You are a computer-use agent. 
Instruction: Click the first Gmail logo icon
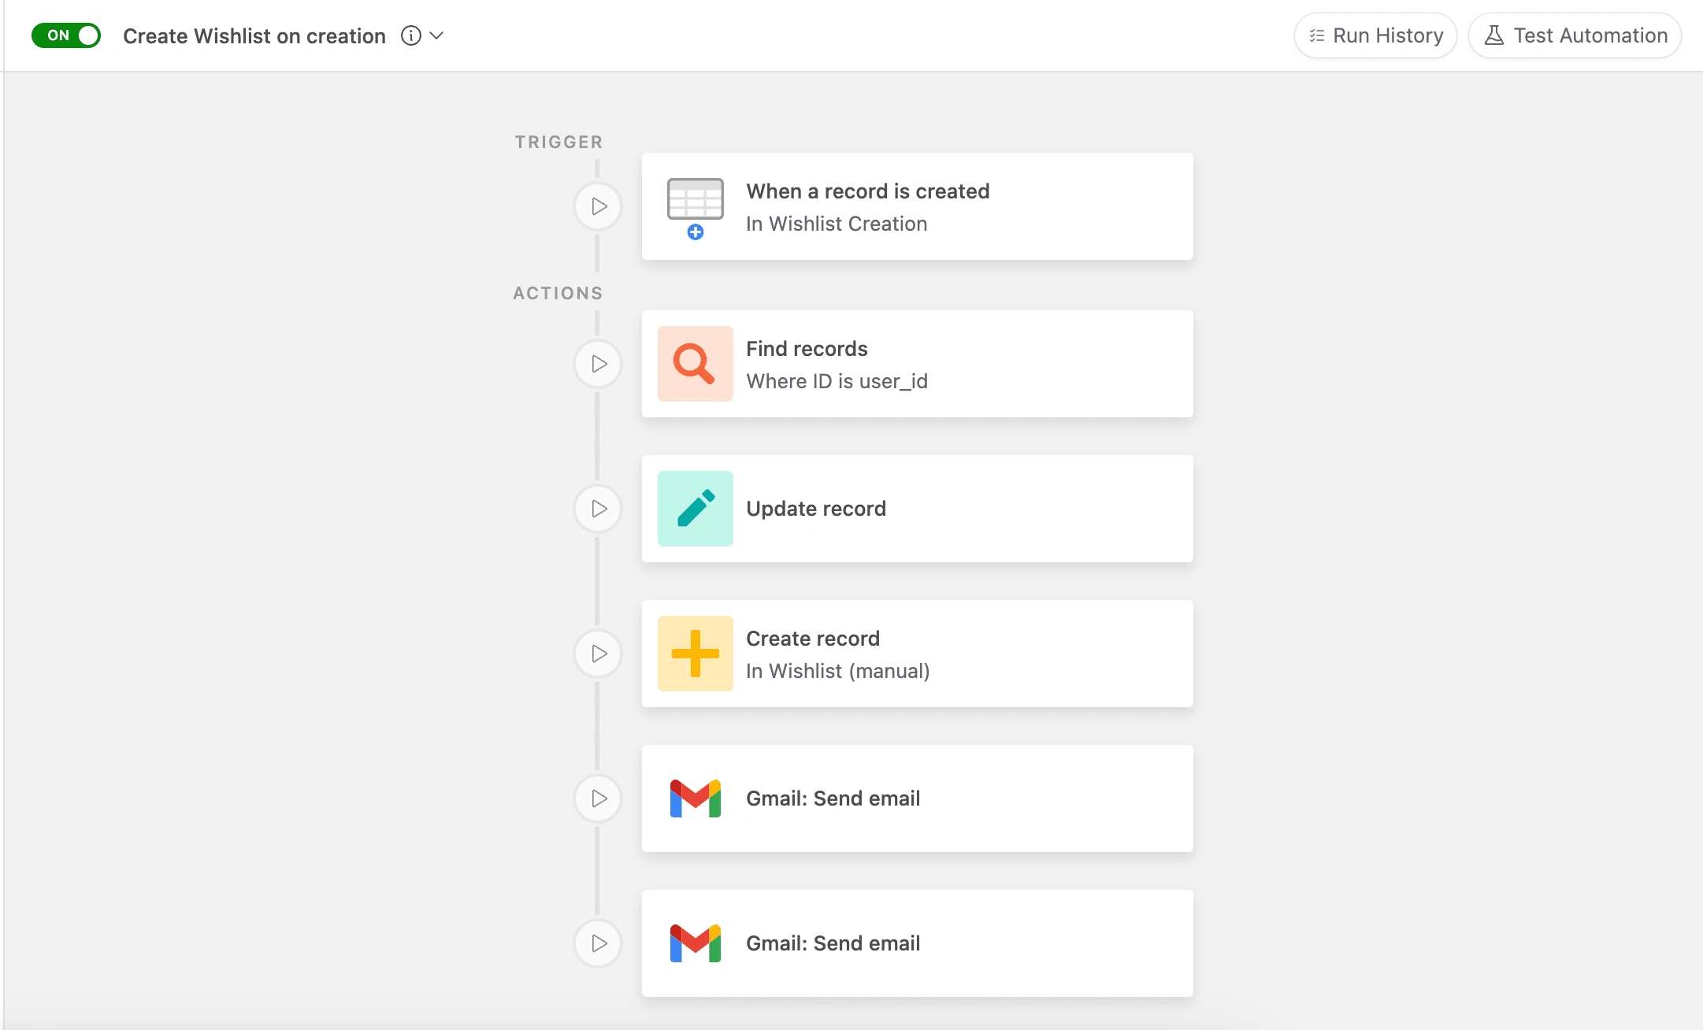(695, 798)
